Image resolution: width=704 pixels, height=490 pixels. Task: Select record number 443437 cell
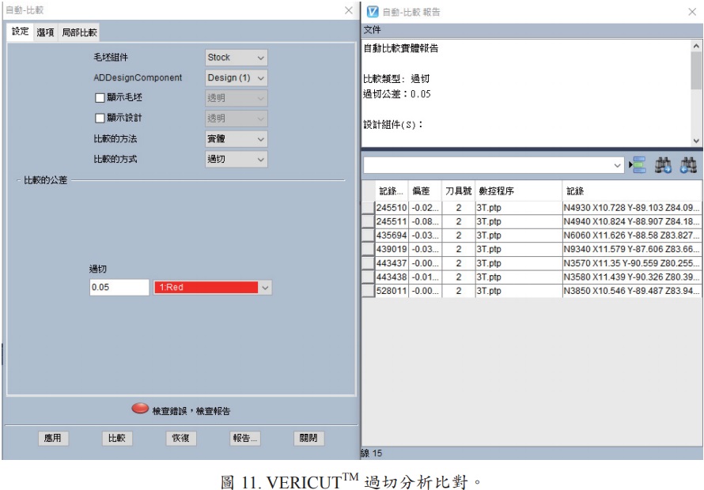tap(392, 263)
